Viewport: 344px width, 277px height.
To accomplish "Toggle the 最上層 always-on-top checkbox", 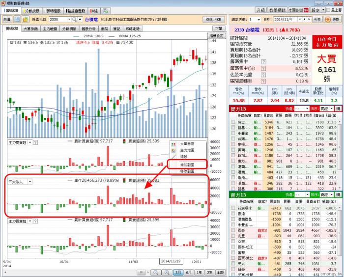I will pyautogui.click(x=328, y=10).
